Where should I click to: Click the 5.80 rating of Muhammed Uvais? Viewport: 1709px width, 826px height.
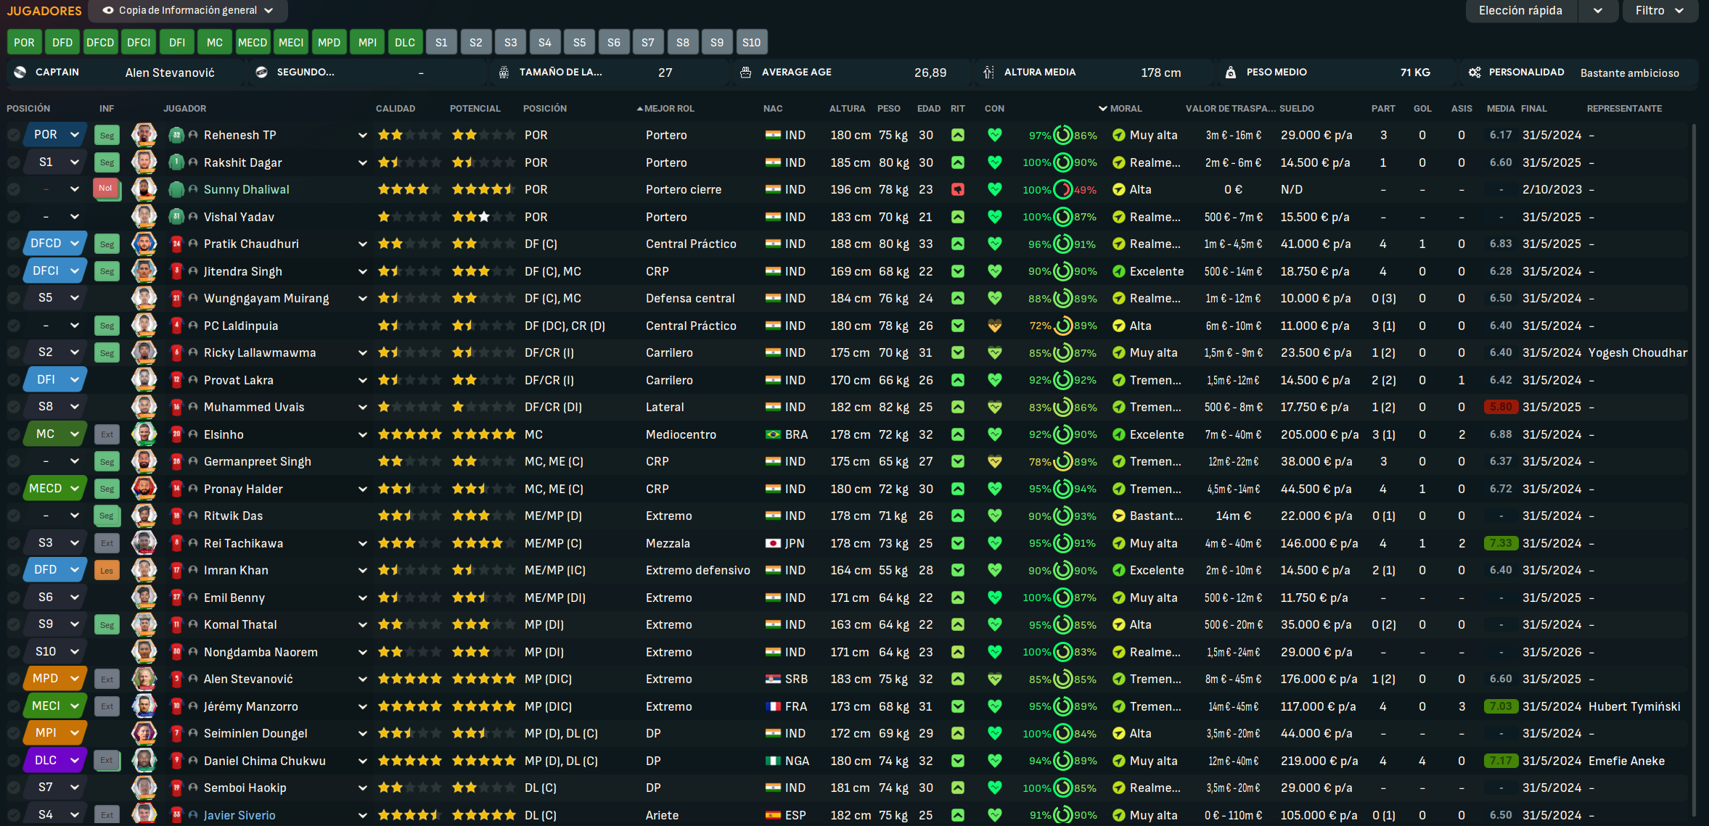1501,408
